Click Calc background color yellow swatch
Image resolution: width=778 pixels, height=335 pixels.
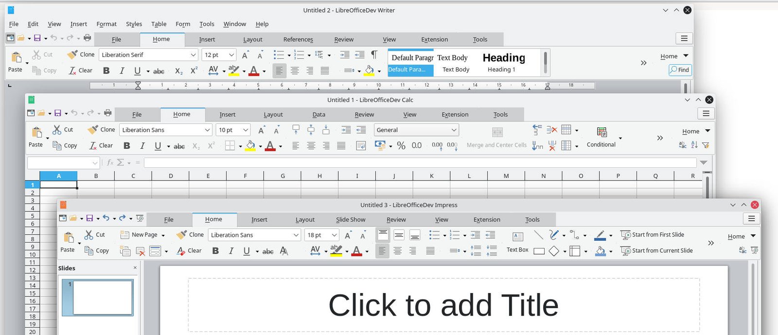(250, 146)
